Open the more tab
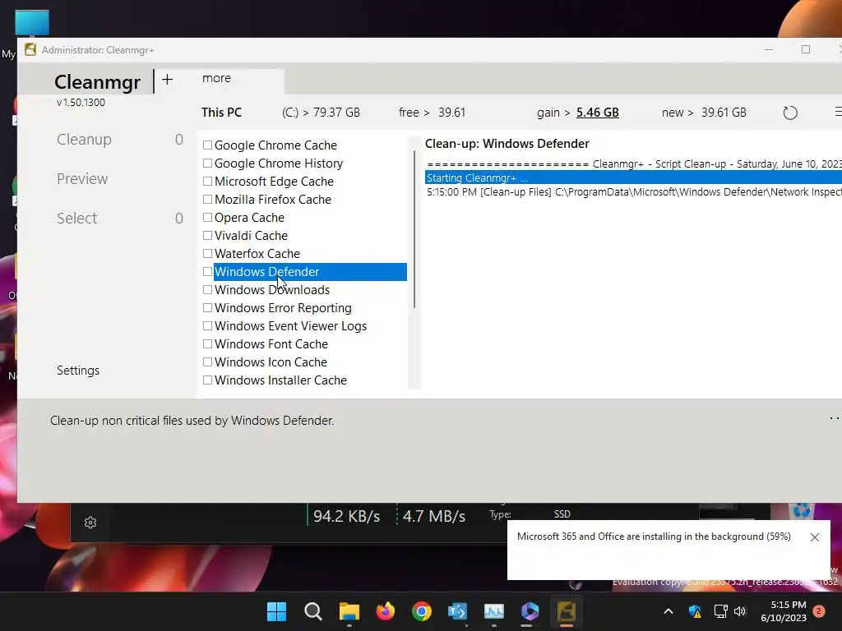Viewport: 842px width, 631px height. tap(216, 78)
